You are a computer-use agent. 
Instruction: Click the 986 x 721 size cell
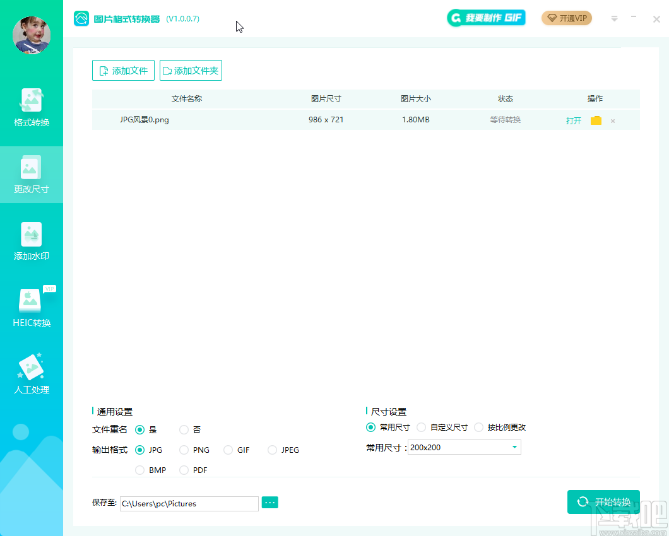(326, 120)
